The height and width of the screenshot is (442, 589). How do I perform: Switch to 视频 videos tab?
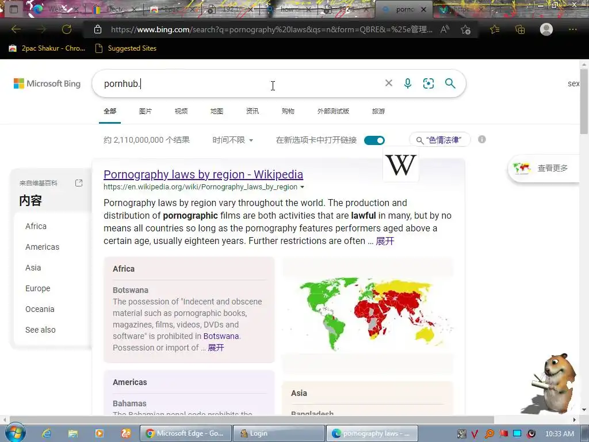tap(181, 111)
